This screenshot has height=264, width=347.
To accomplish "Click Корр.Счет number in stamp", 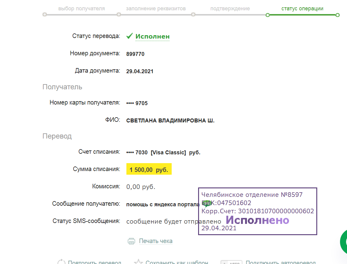I will point(276,211).
